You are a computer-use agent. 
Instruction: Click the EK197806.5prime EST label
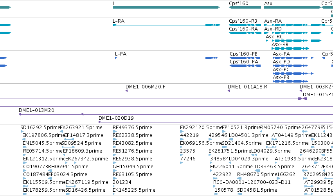(43, 135)
